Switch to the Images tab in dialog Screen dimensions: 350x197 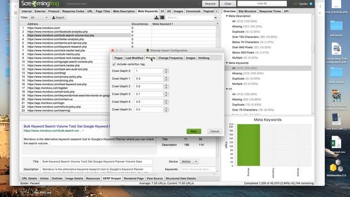click(190, 58)
